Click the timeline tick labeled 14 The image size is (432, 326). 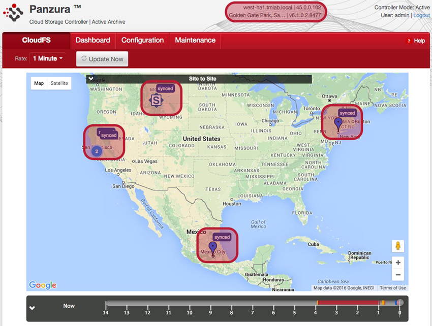[106, 312]
